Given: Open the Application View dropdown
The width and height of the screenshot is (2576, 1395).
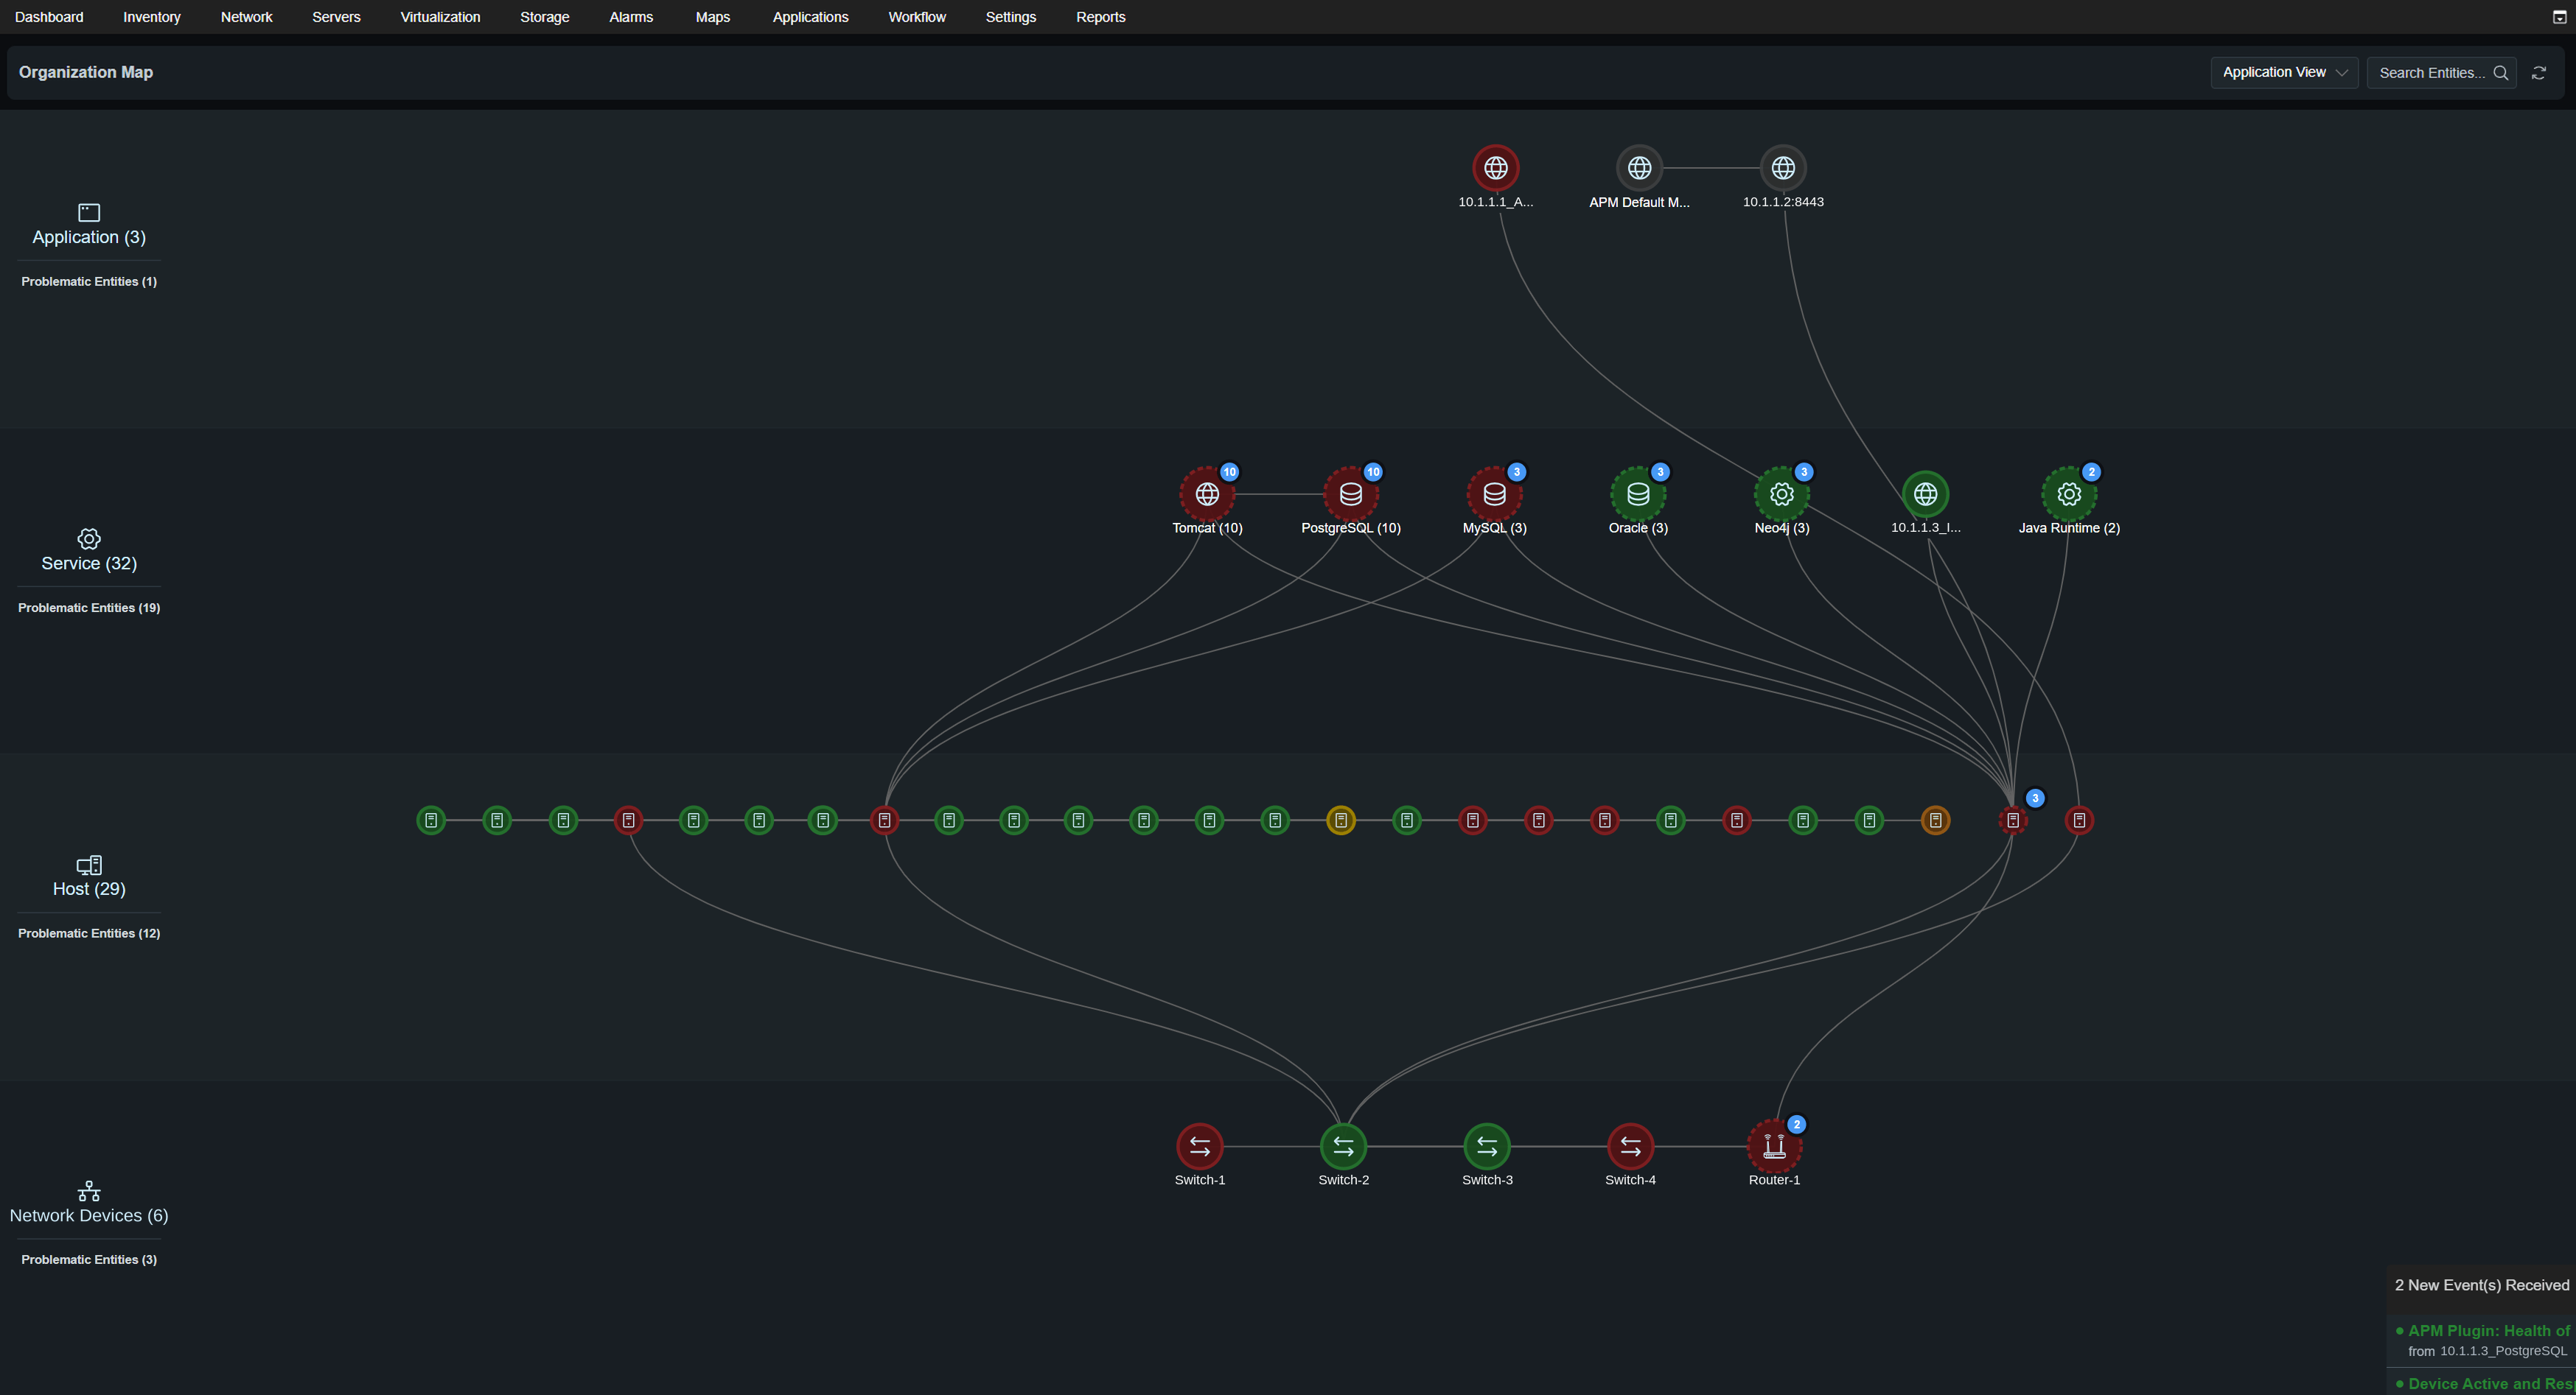Looking at the screenshot, I should coord(2284,72).
